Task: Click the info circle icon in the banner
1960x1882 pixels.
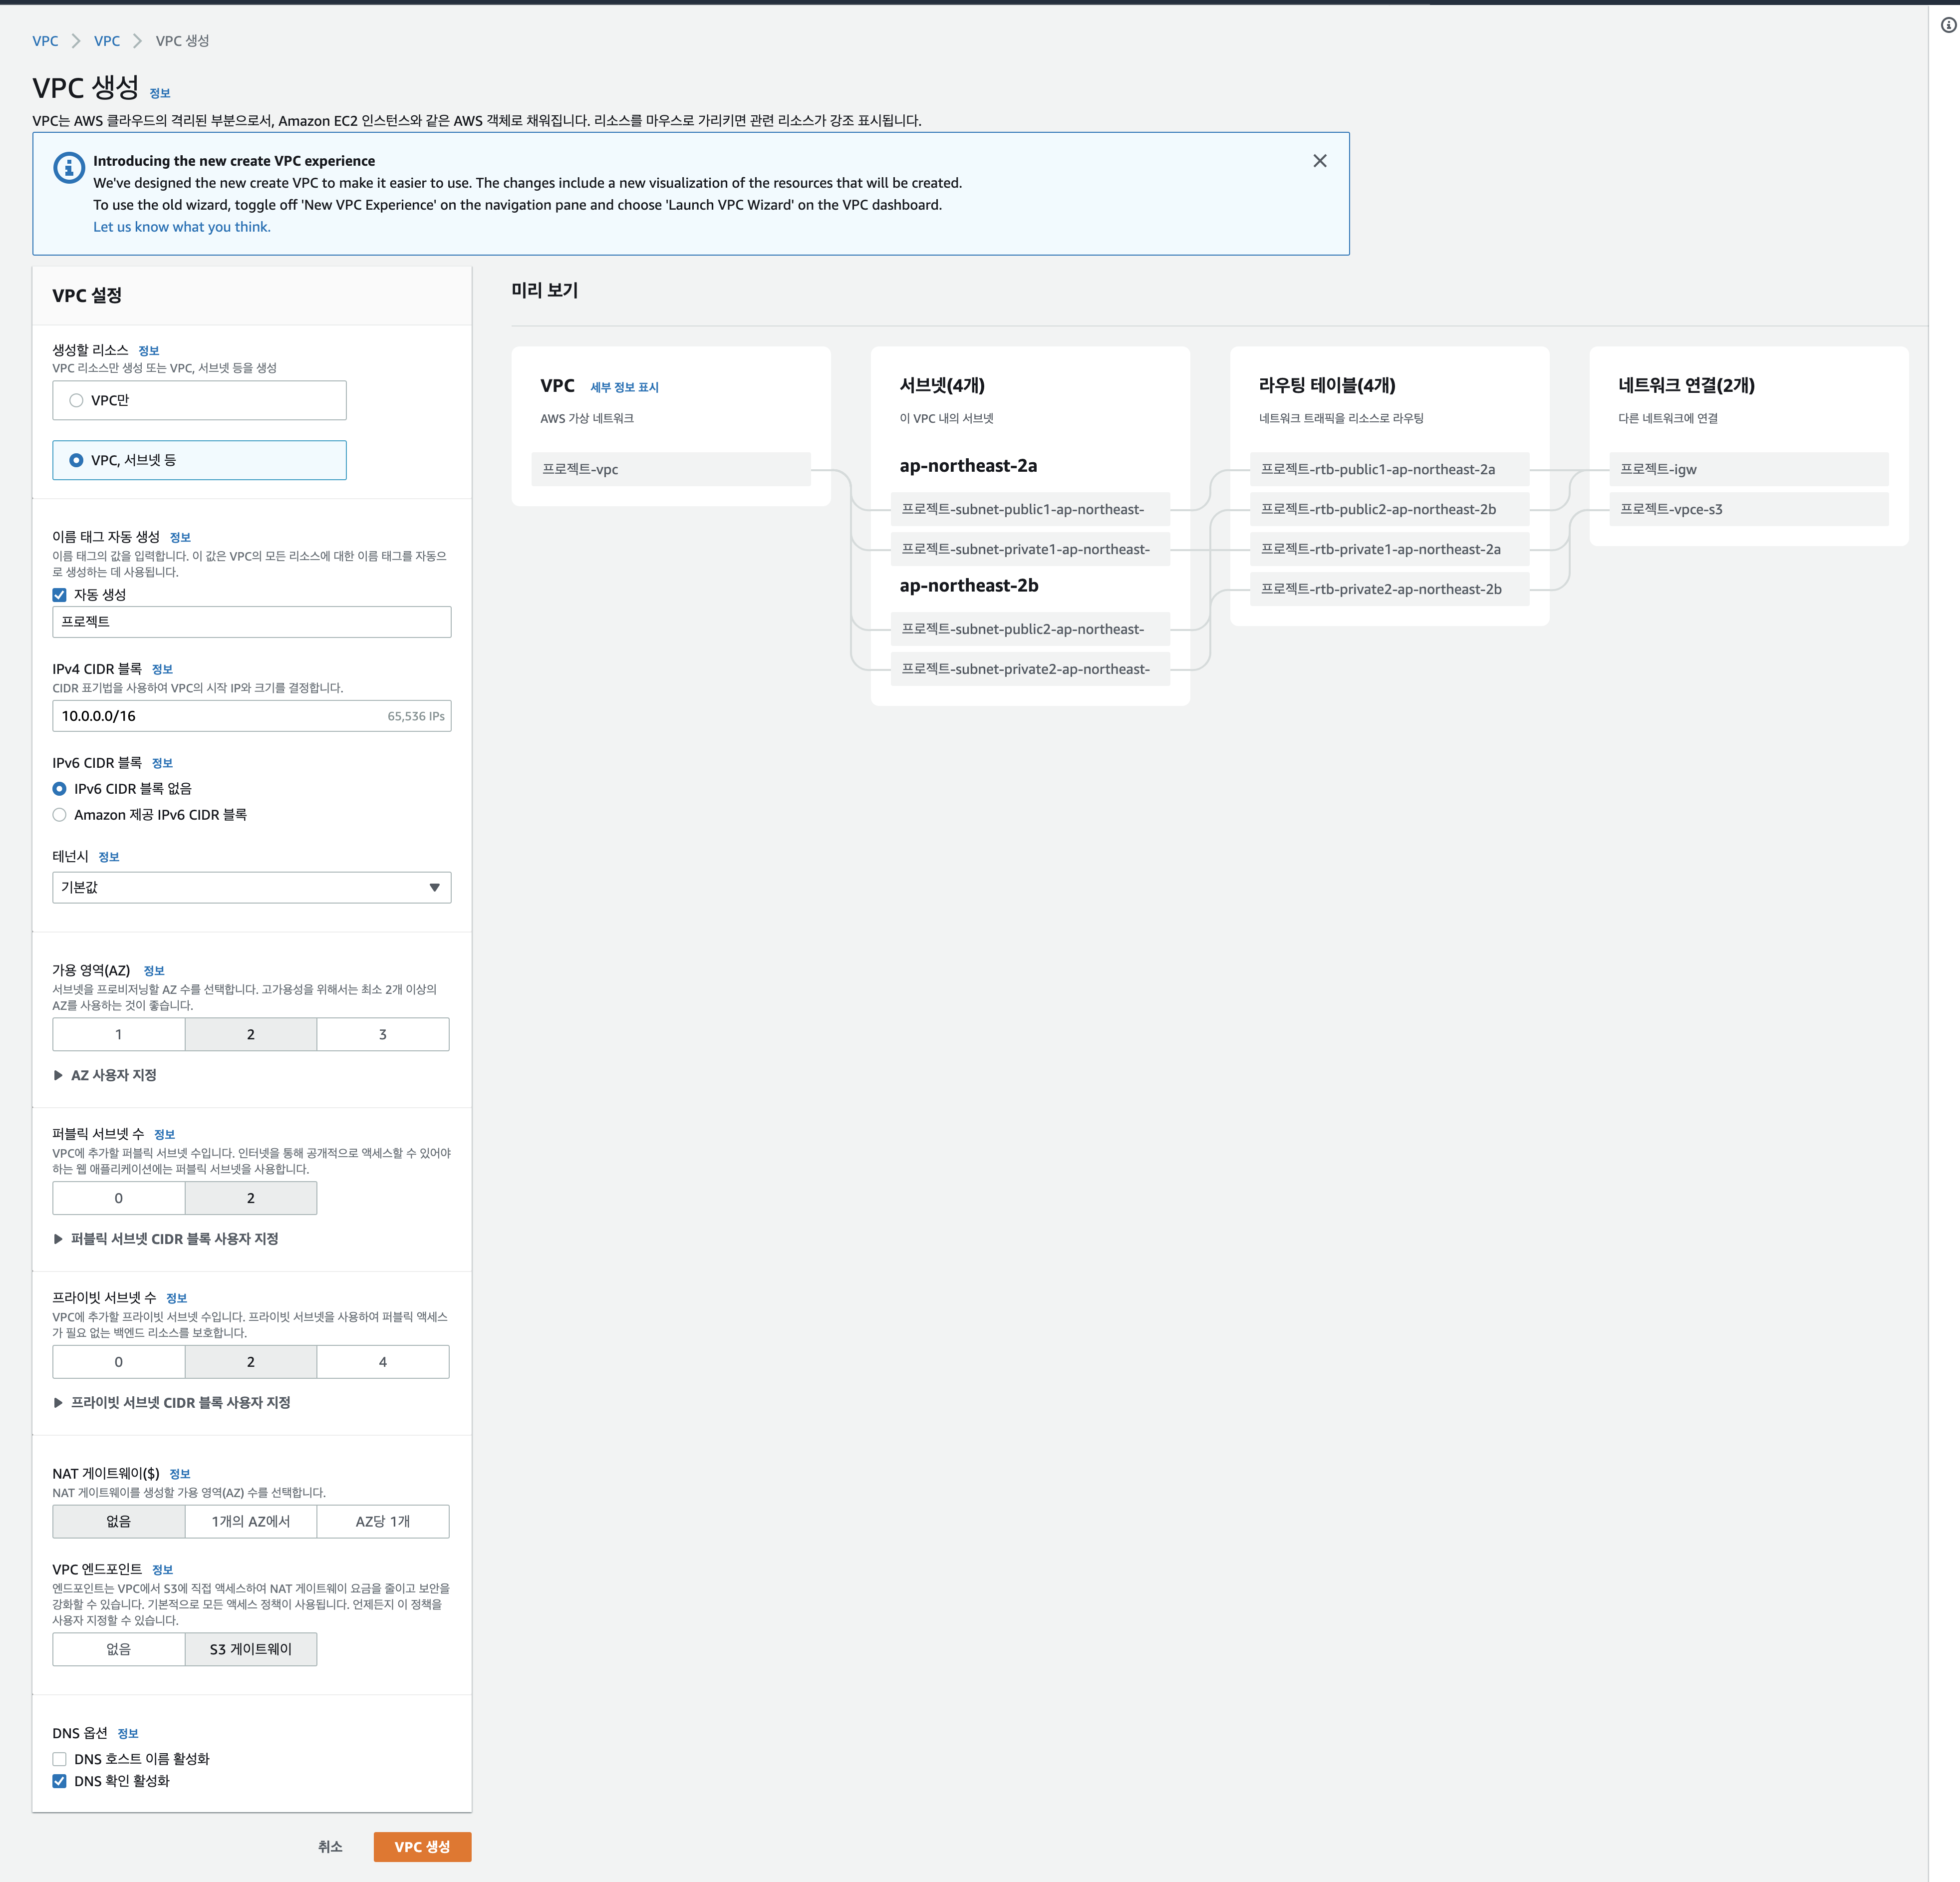Action: coord(68,168)
